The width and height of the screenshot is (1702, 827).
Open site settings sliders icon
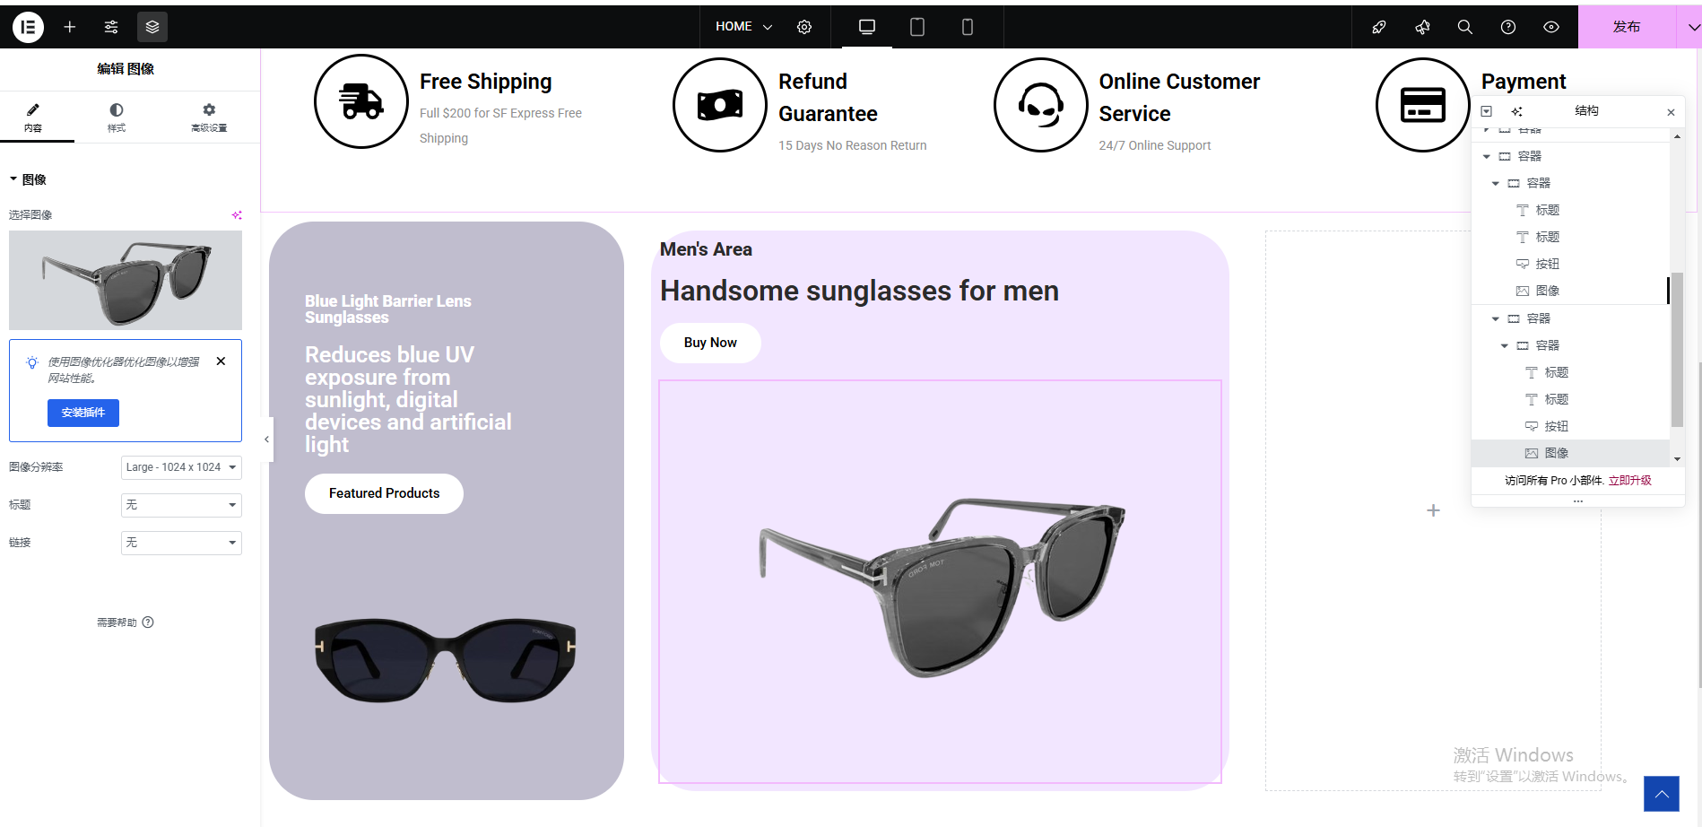pyautogui.click(x=111, y=27)
